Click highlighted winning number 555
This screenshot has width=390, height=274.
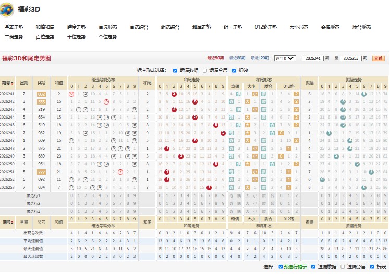[x=41, y=102]
